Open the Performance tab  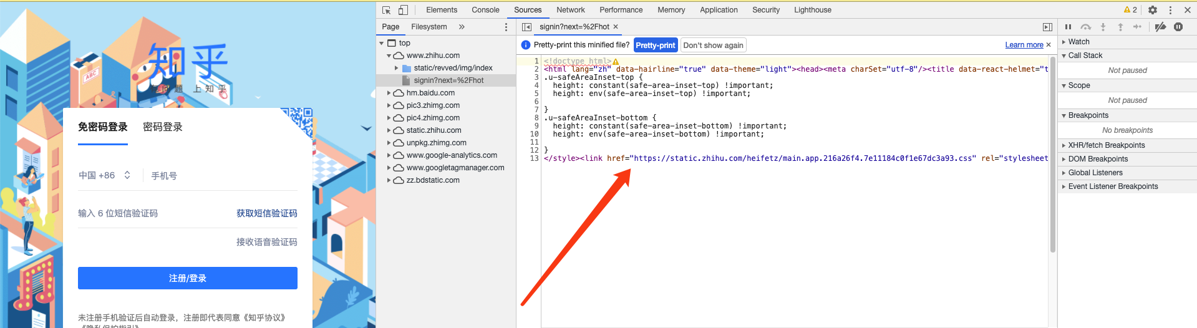coord(621,10)
